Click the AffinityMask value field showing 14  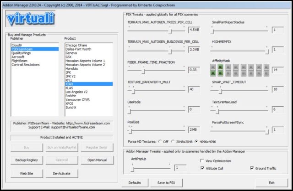click(278, 70)
